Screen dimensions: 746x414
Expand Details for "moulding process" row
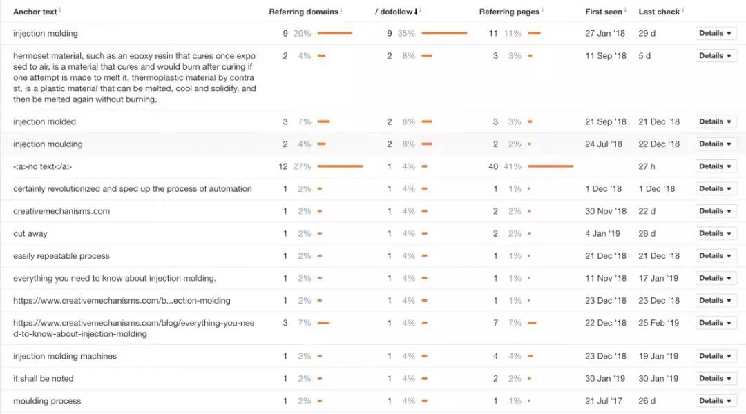(716, 401)
